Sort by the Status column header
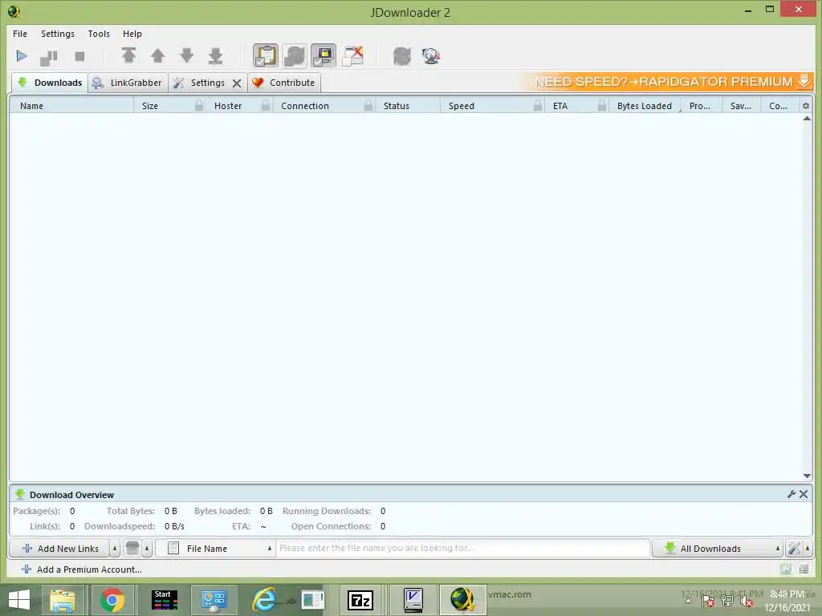The width and height of the screenshot is (822, 616). (x=407, y=106)
